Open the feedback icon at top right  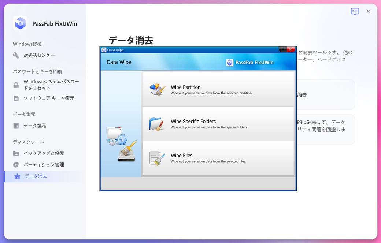[355, 11]
